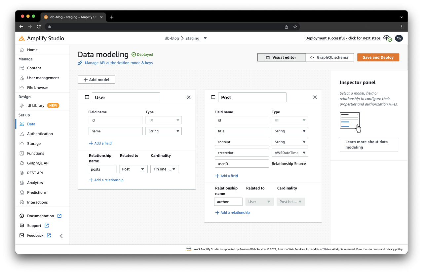Click the REST API icon
The width and height of the screenshot is (423, 274).
22,173
